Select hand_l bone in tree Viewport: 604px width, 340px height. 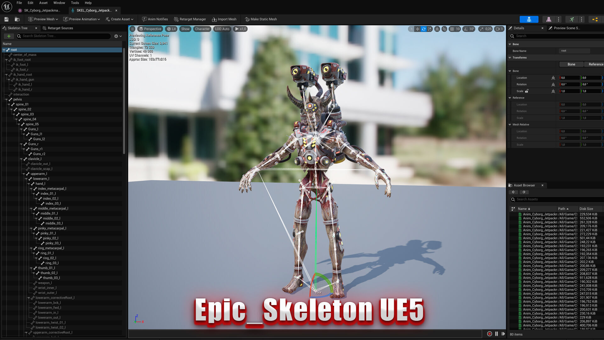[40, 184]
